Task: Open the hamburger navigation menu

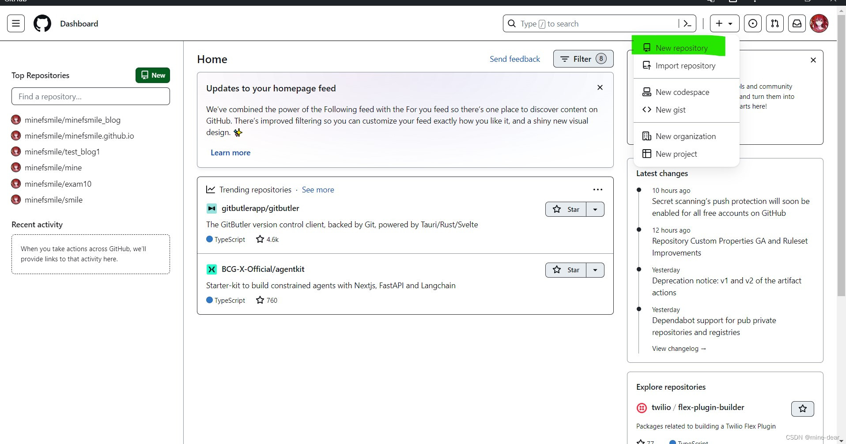Action: 16,23
